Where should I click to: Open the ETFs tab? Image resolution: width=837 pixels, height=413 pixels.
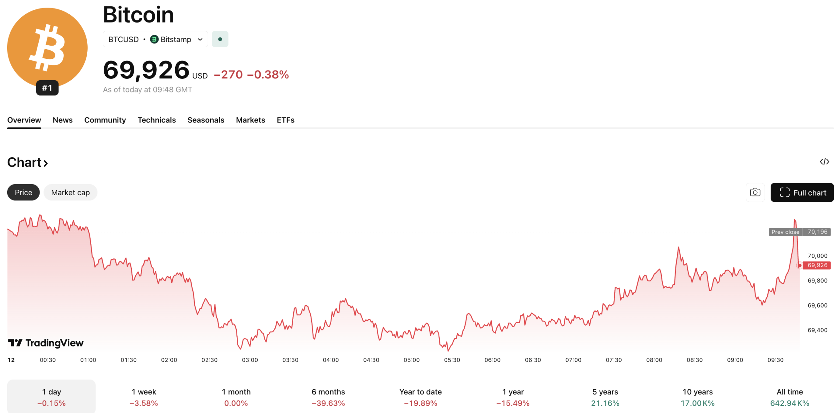point(286,120)
